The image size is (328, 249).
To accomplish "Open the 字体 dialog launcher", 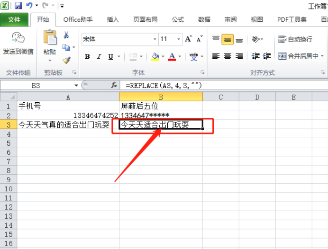I will 202,72.
